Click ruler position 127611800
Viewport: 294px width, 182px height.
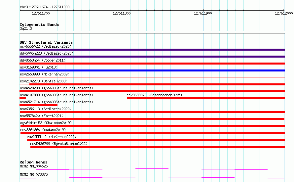point(122,13)
